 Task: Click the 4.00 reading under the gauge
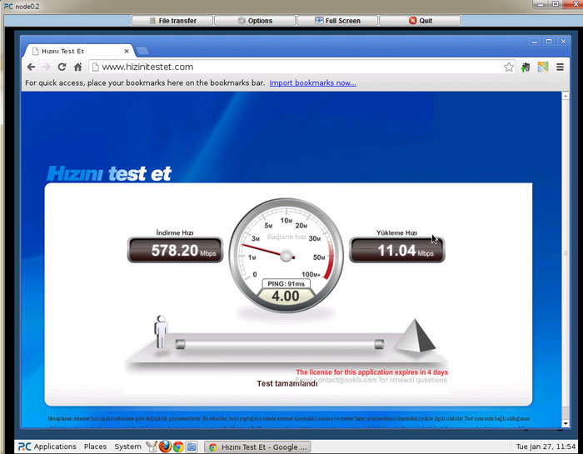pyautogui.click(x=286, y=296)
